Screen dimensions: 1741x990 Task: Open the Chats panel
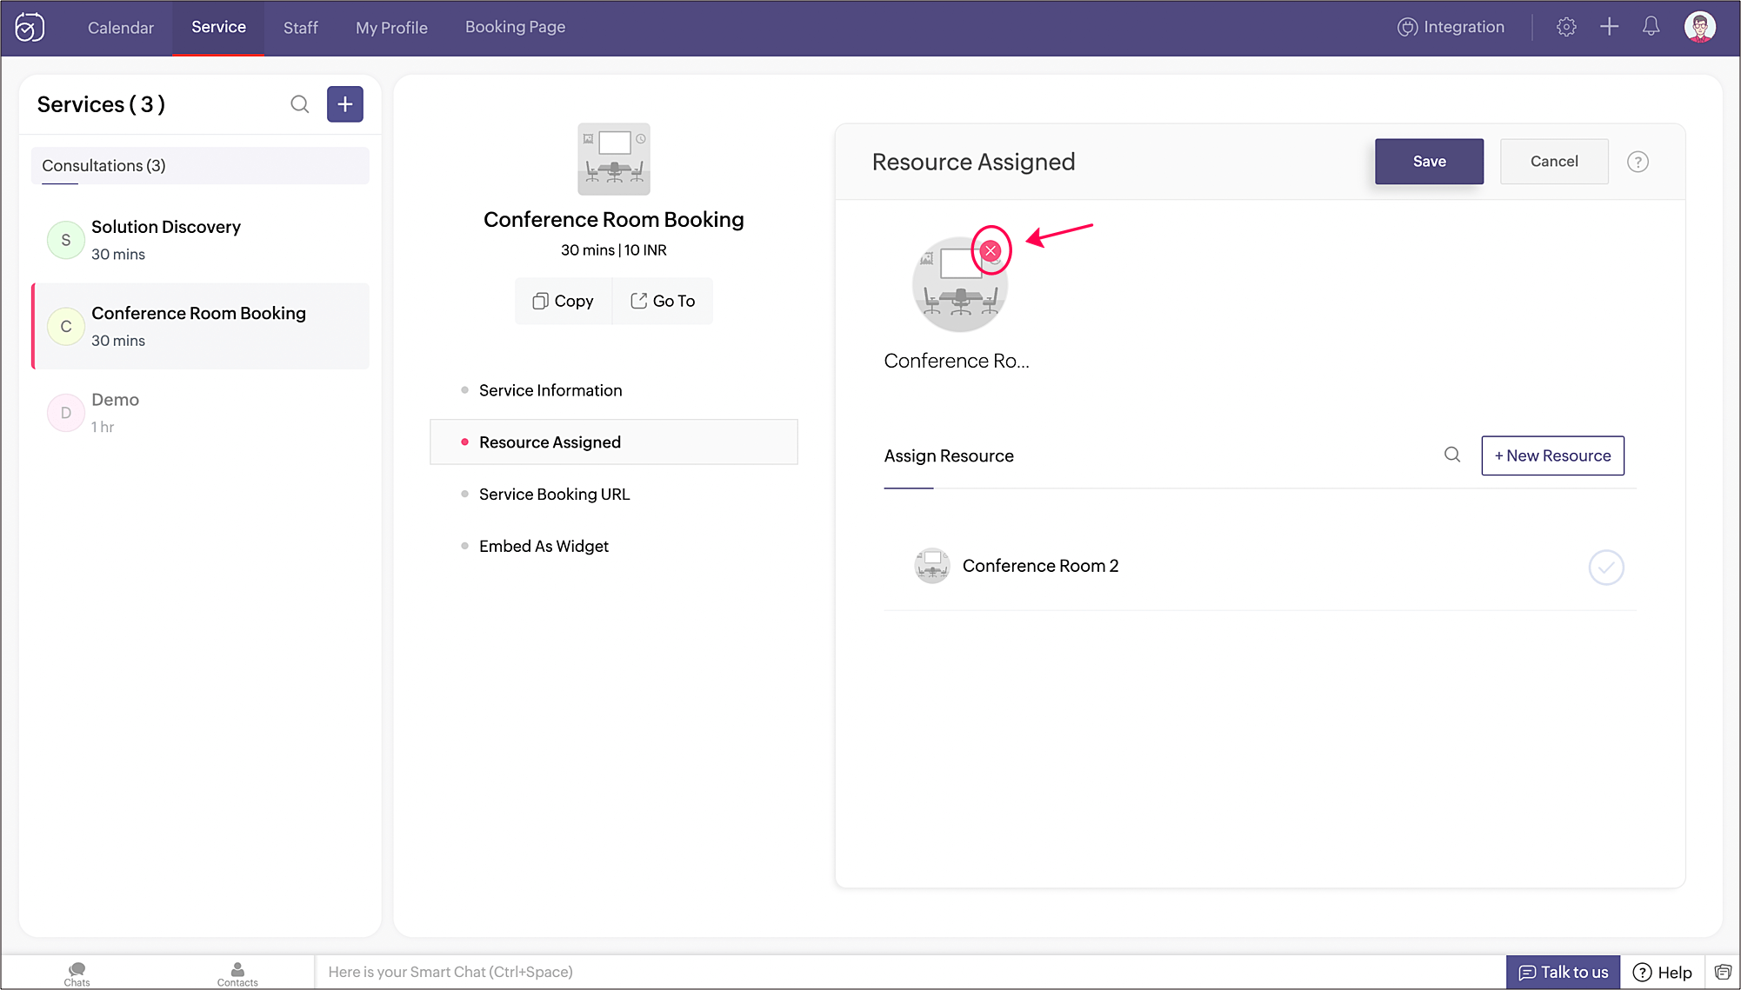point(77,973)
